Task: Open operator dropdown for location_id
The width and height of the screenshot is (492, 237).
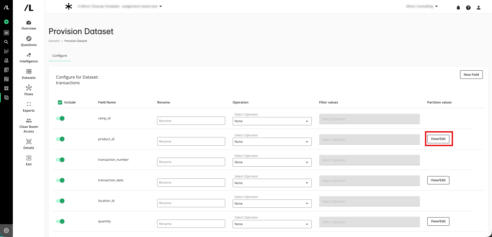Action: click(x=272, y=204)
